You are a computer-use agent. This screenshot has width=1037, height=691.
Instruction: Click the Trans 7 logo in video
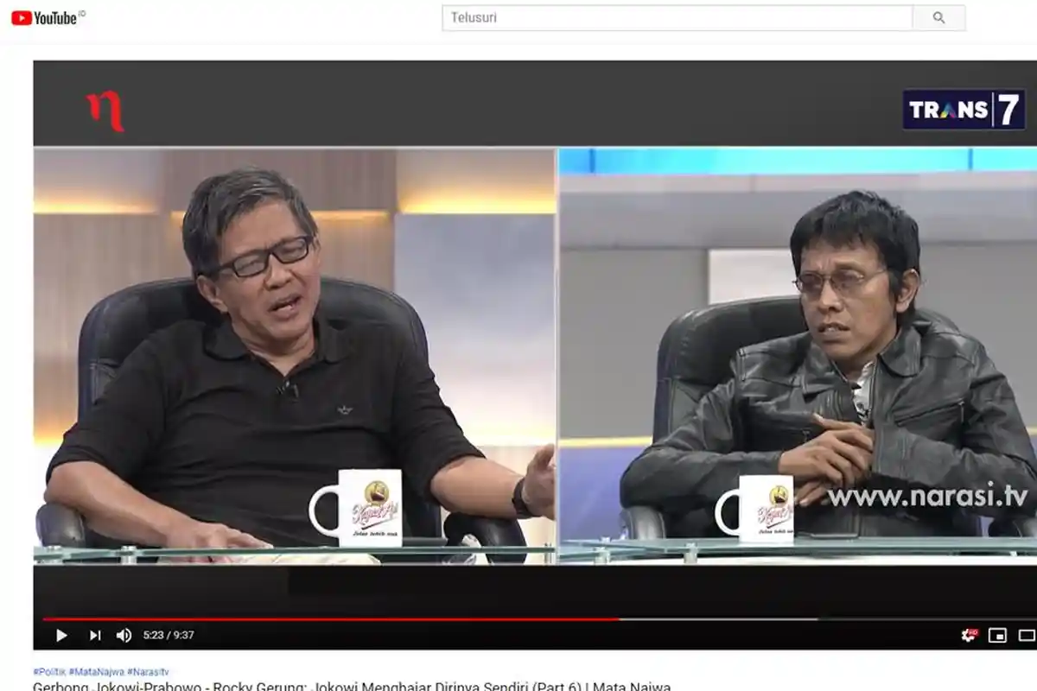pyautogui.click(x=964, y=110)
